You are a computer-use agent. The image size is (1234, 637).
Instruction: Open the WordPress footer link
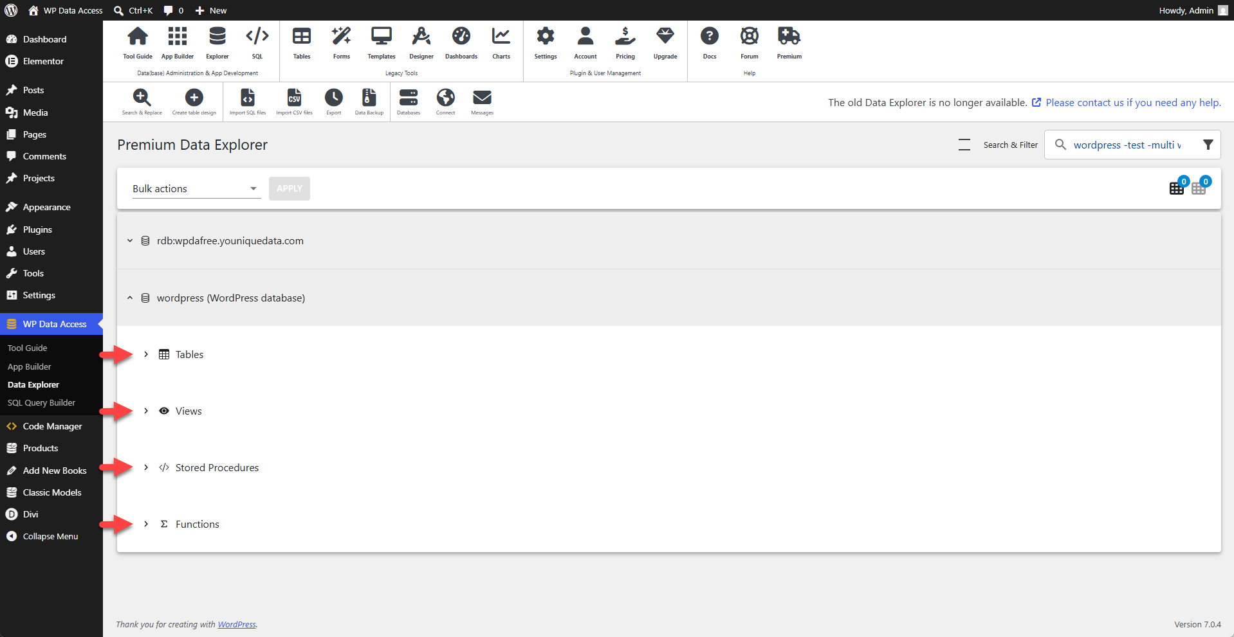coord(237,624)
